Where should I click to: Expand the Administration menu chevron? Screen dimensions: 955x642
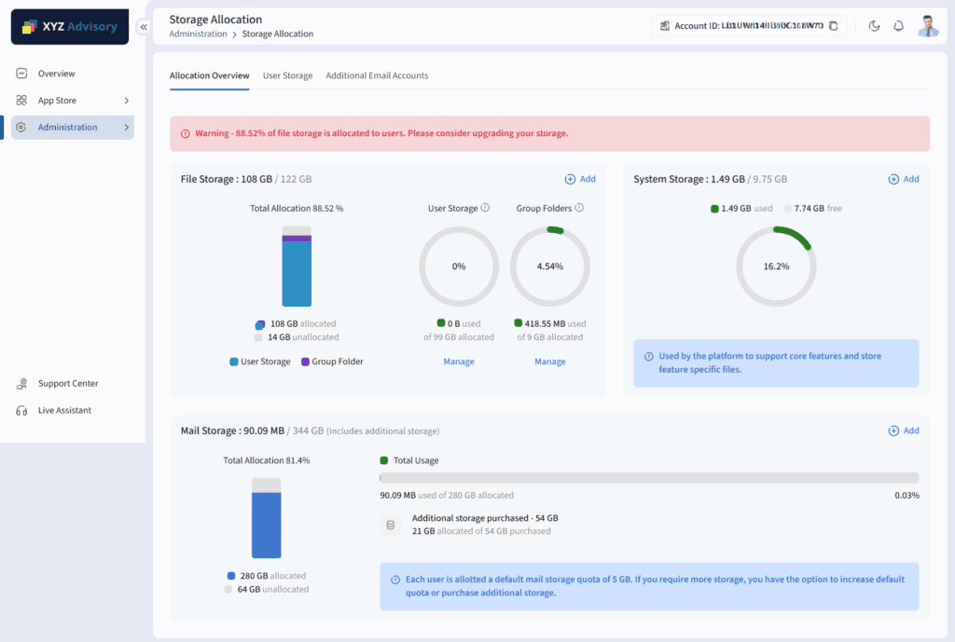(x=126, y=128)
